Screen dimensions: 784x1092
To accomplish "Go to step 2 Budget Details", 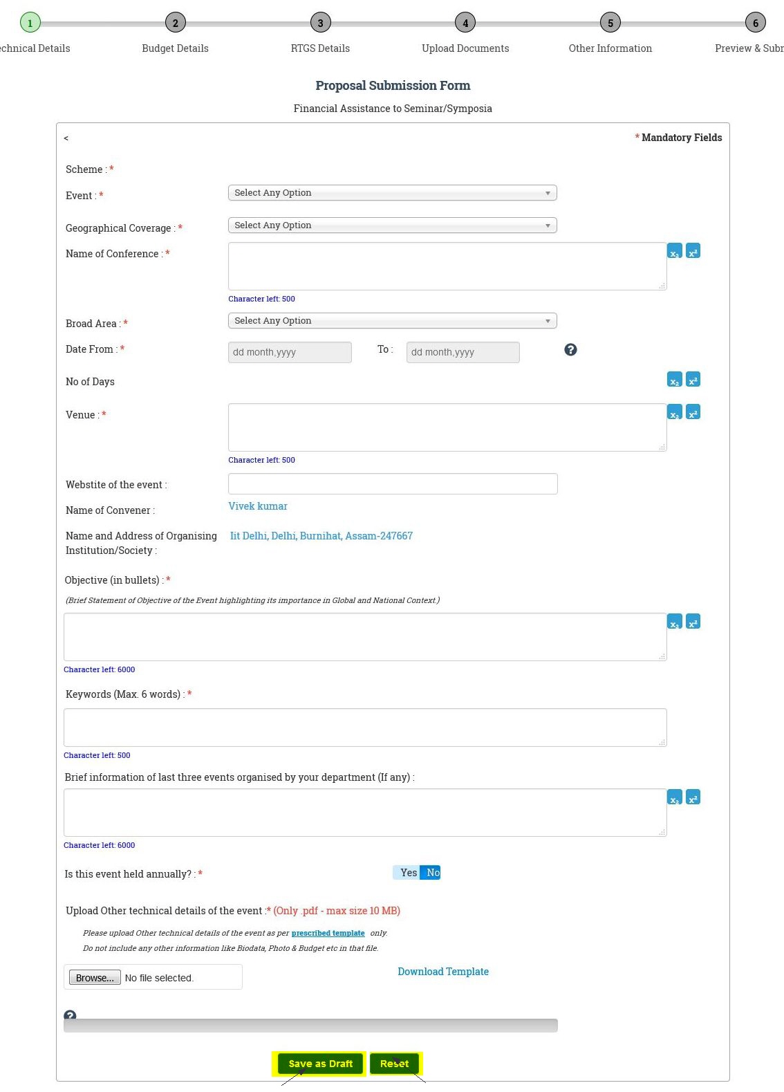I will (176, 24).
